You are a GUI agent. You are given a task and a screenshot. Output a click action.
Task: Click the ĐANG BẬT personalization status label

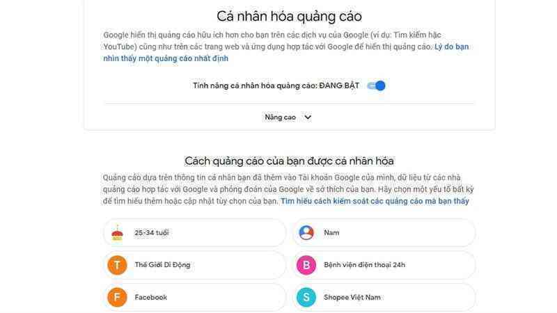click(339, 86)
